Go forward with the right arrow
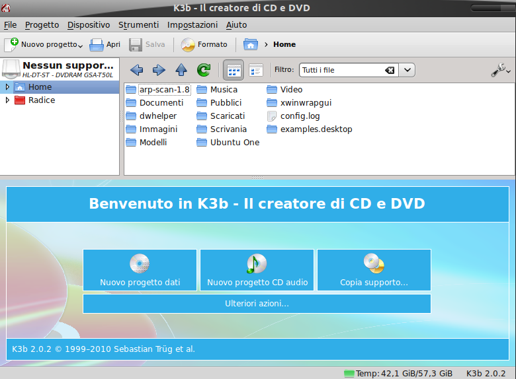Viewport: 516px width, 379px height. (x=159, y=70)
